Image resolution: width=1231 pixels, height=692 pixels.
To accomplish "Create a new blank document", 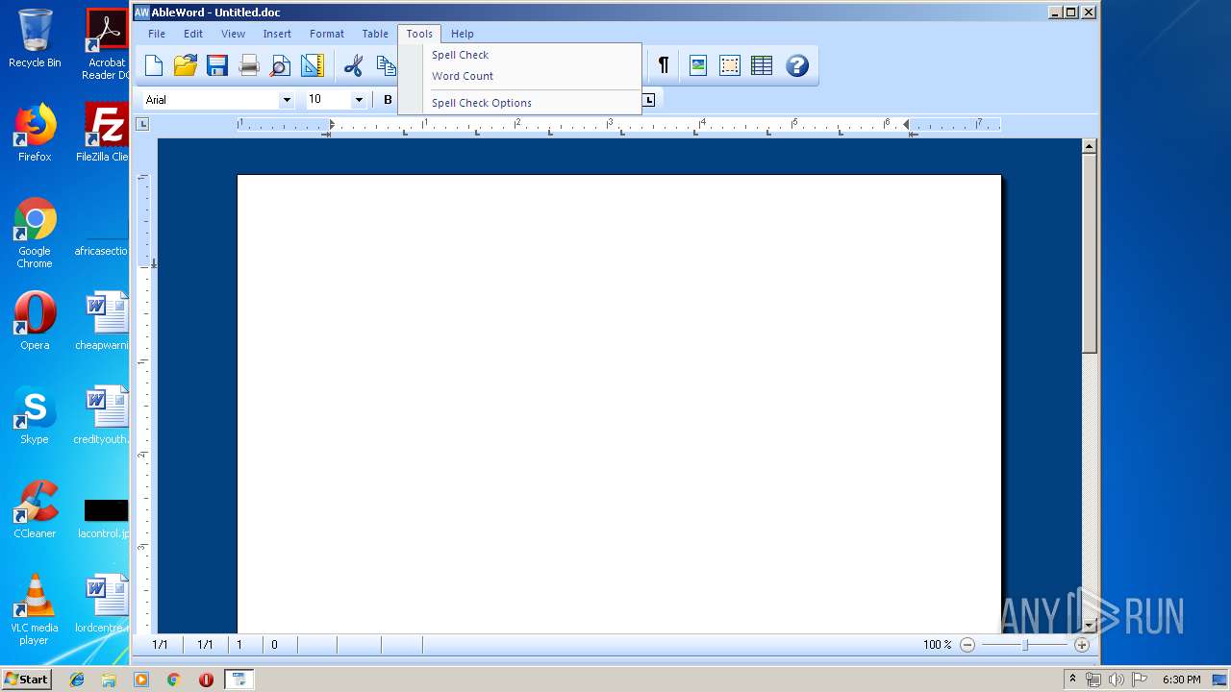I will [x=154, y=65].
